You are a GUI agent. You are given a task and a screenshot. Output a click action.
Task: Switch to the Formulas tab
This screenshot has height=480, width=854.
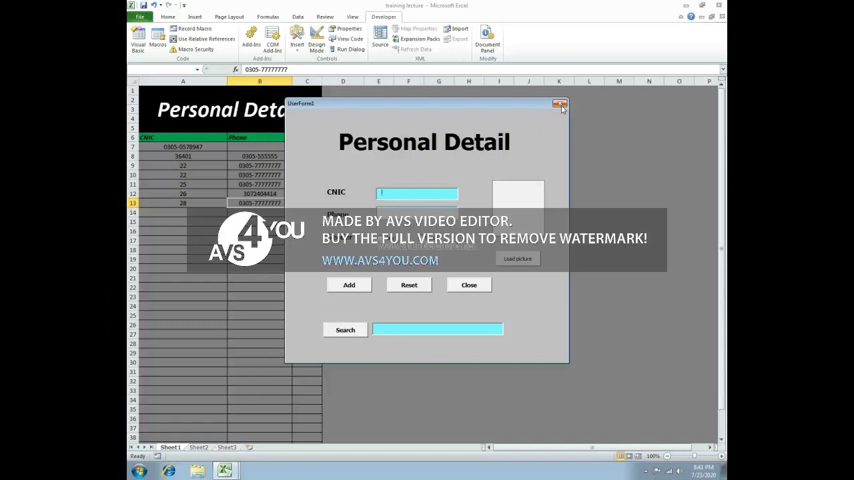(268, 17)
